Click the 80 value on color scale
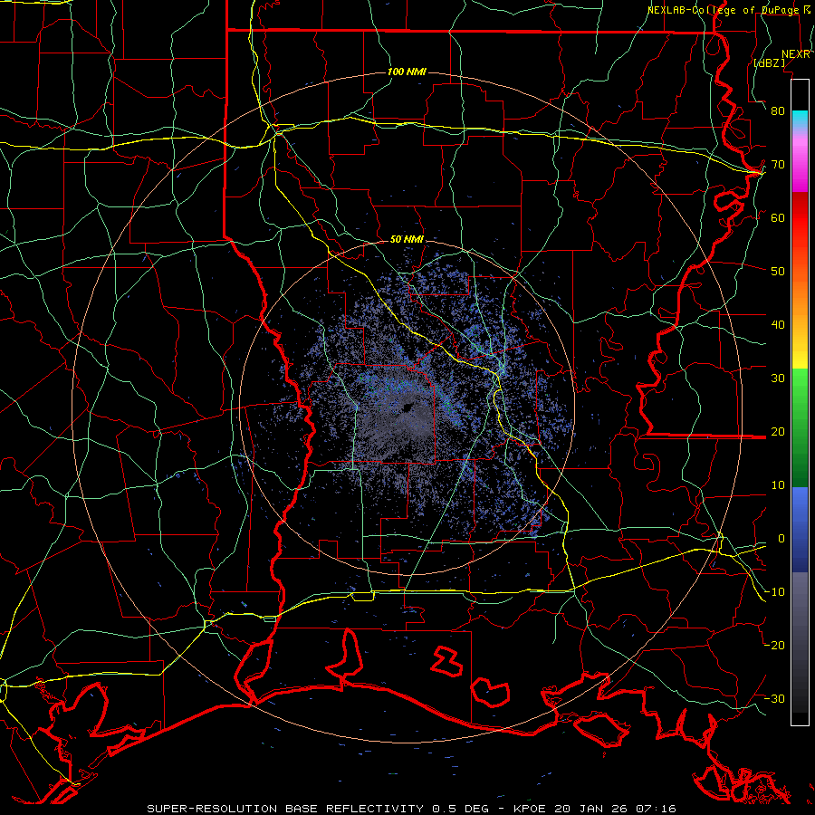The height and width of the screenshot is (815, 815). 778,111
